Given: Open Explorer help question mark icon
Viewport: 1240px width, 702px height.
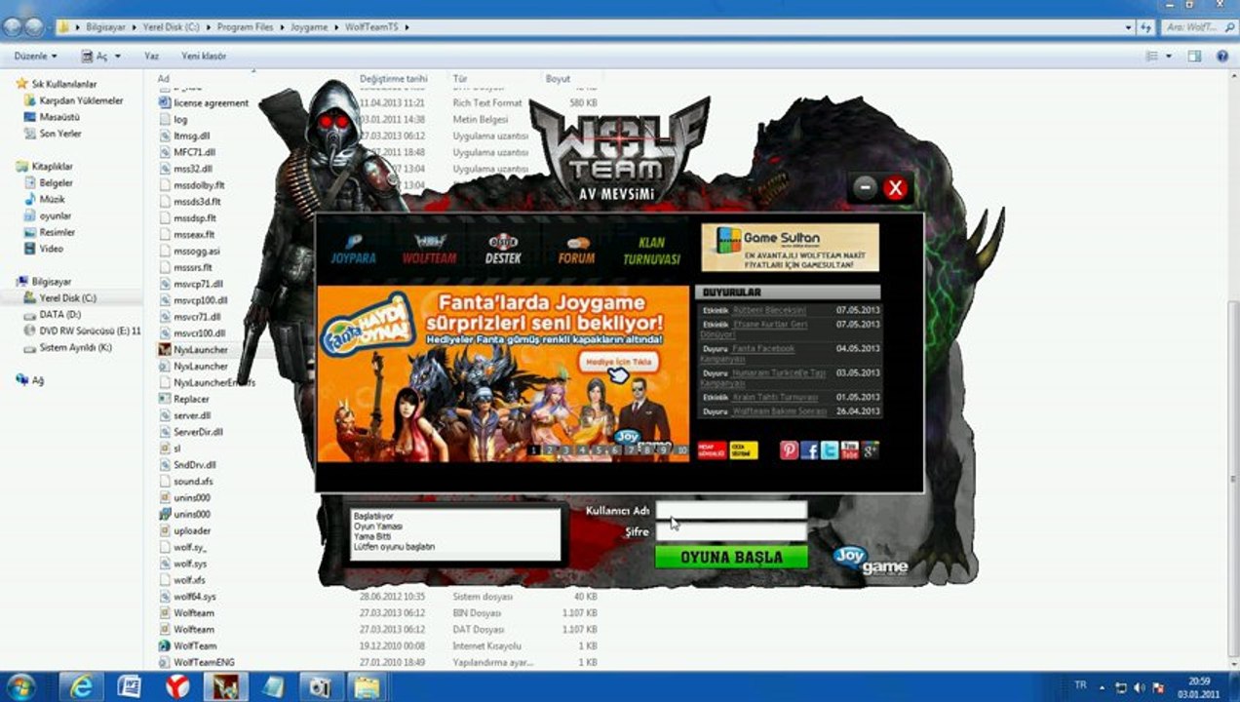Looking at the screenshot, I should pyautogui.click(x=1221, y=57).
